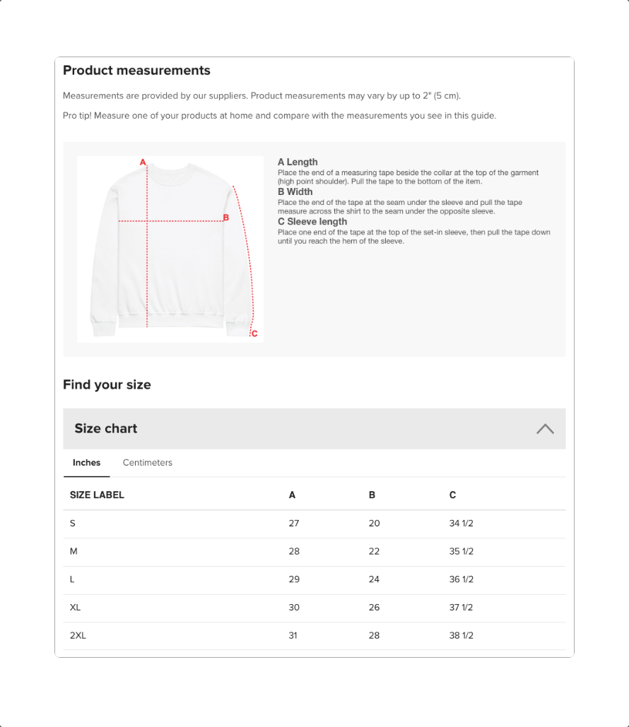
Task: Switch to the Centimeters tab
Action: coord(148,463)
